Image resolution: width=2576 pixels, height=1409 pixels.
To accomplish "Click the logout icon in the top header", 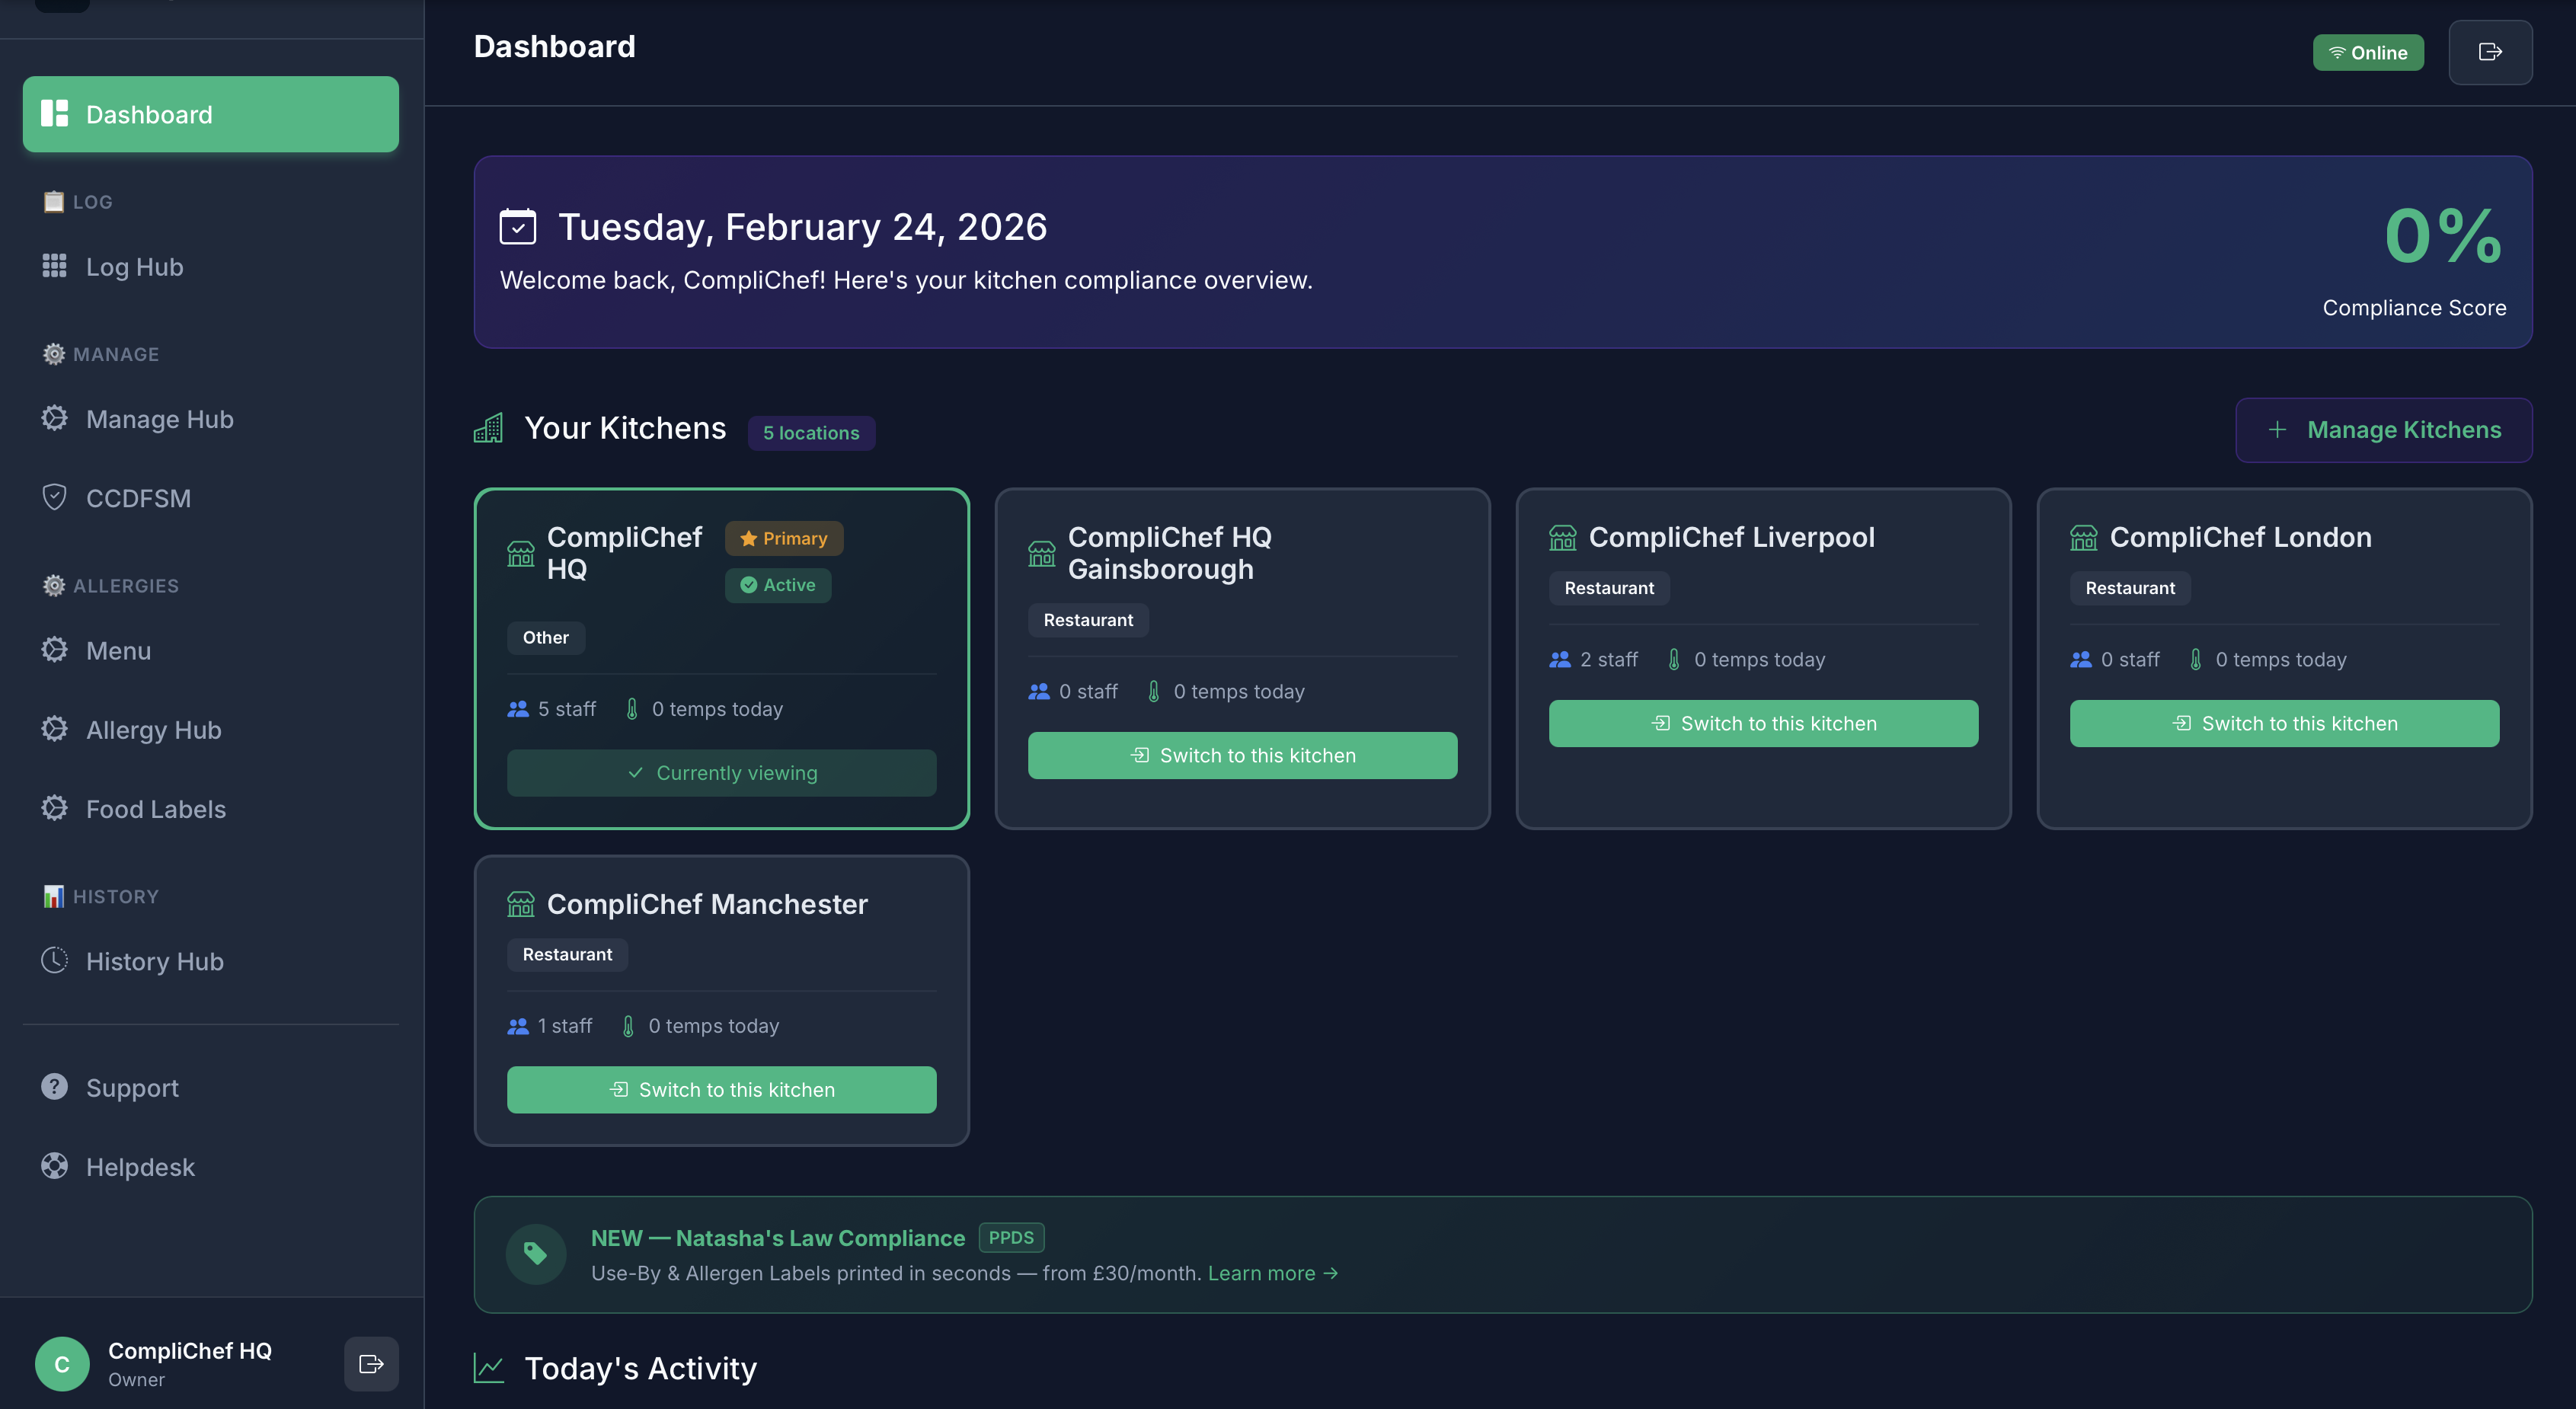I will [x=2489, y=52].
